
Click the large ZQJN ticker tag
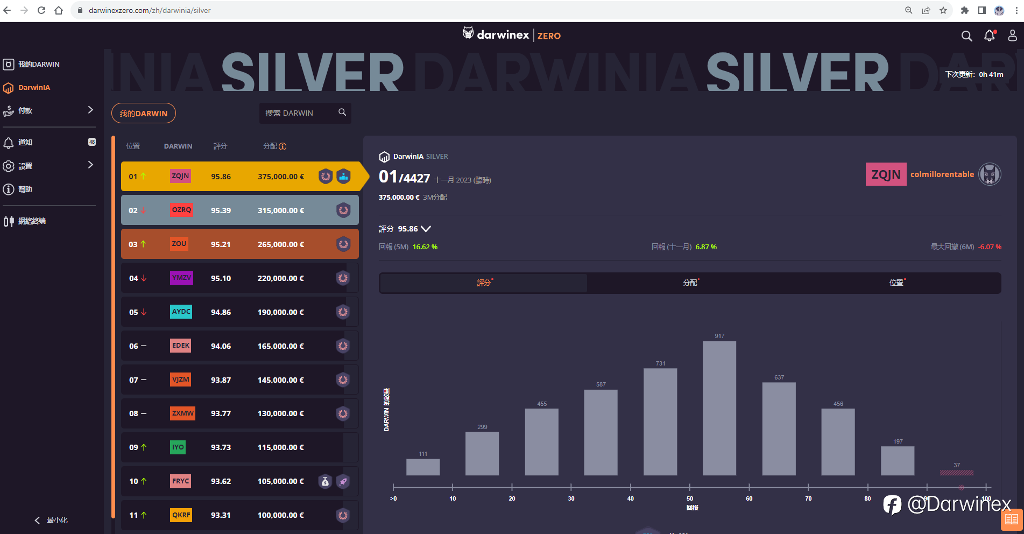pos(886,174)
